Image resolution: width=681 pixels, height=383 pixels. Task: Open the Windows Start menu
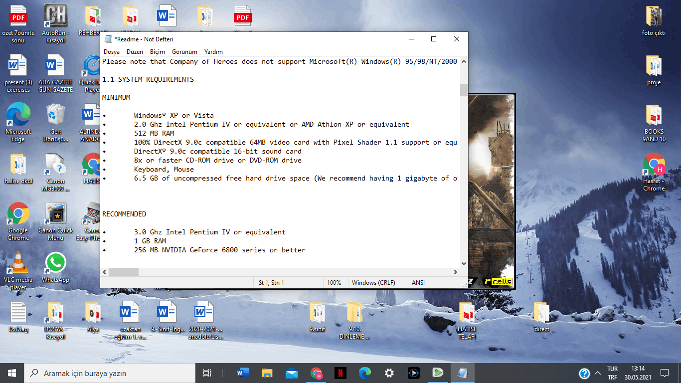click(12, 373)
